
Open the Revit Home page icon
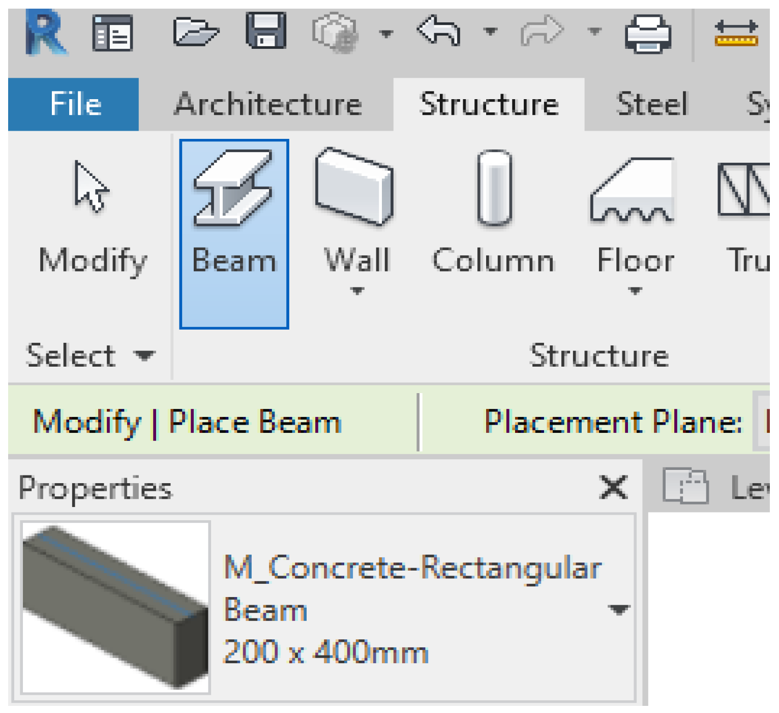(x=112, y=34)
